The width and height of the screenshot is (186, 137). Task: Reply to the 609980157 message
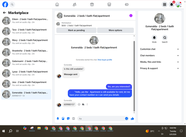[83, 105]
